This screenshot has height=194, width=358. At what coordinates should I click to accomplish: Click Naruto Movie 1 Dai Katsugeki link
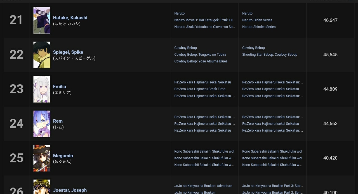coord(204,20)
